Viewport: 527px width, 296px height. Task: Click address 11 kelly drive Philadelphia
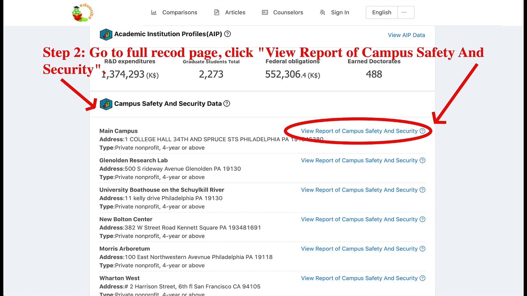click(161, 198)
